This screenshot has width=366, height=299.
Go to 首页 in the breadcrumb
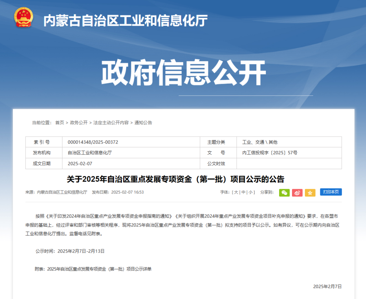(x=59, y=123)
